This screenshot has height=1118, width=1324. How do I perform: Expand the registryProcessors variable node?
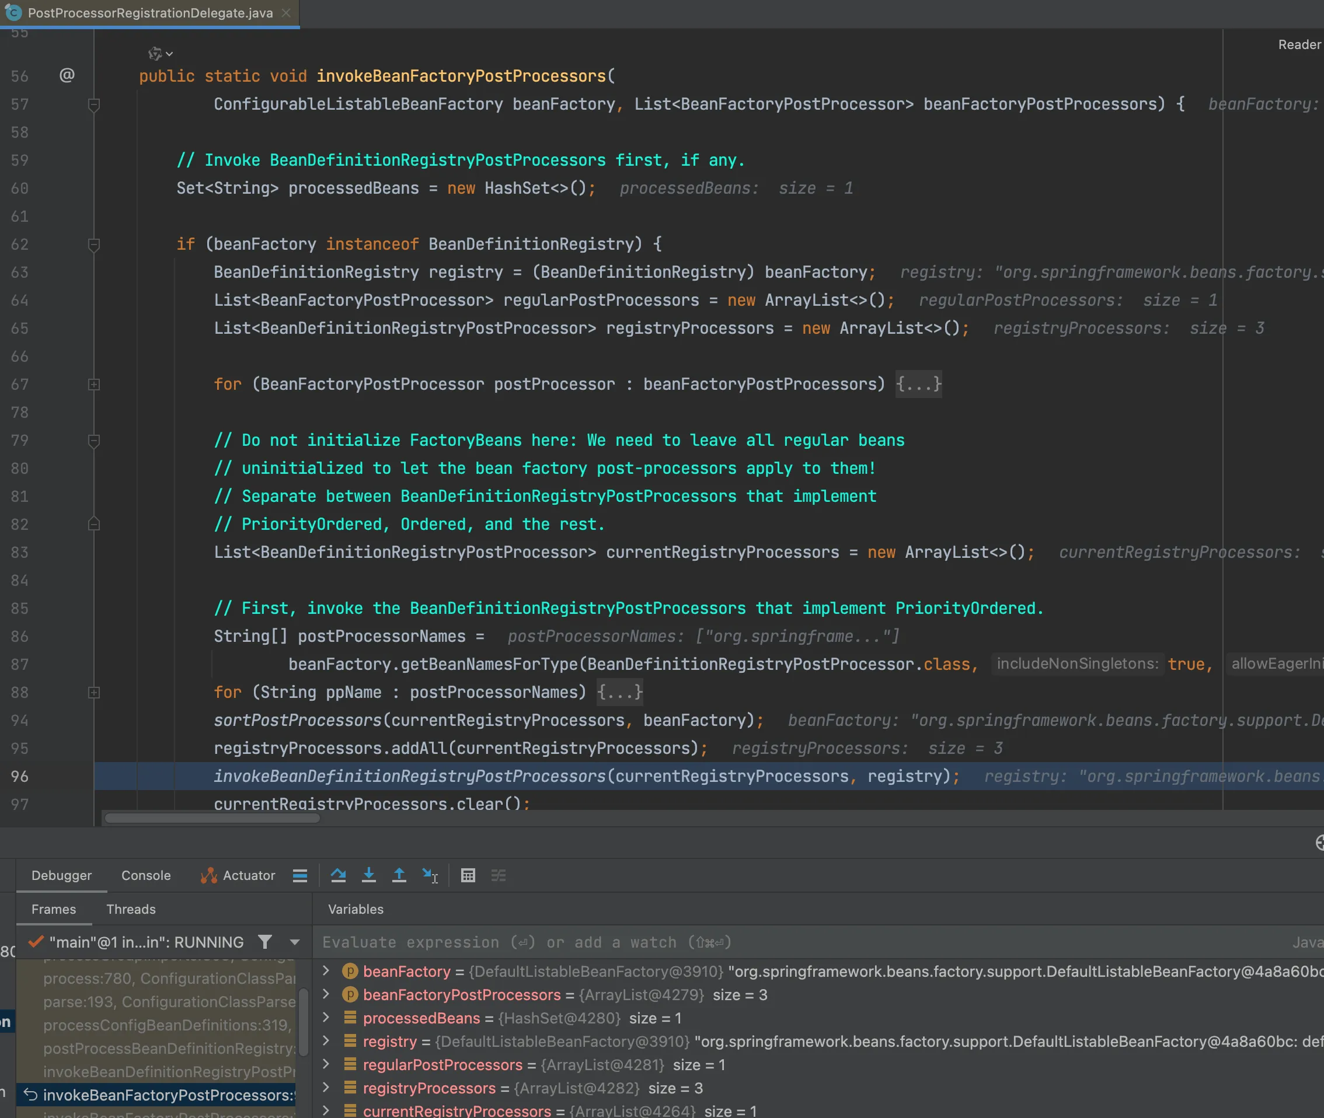[326, 1088]
